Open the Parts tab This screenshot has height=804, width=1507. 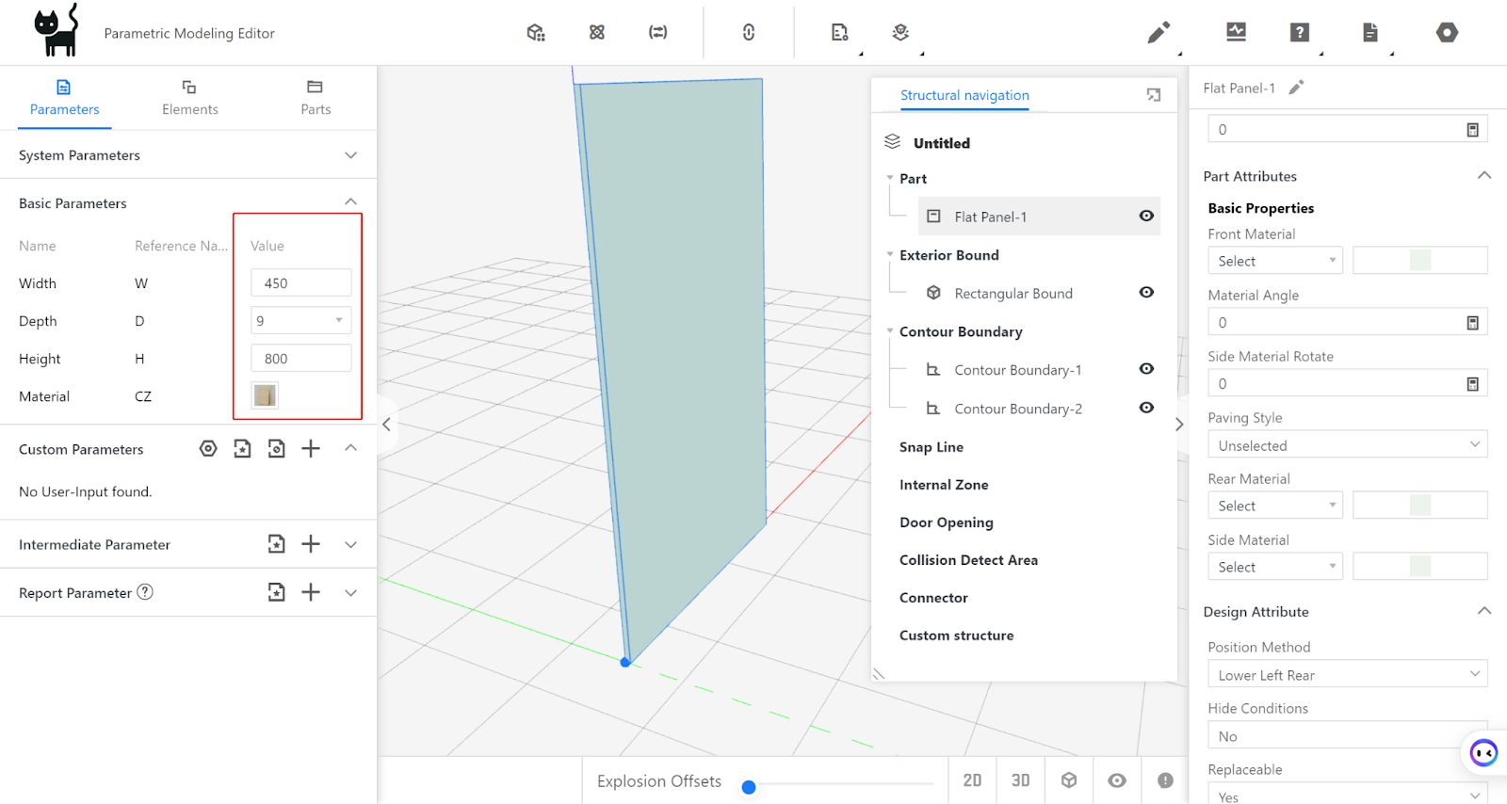click(316, 98)
